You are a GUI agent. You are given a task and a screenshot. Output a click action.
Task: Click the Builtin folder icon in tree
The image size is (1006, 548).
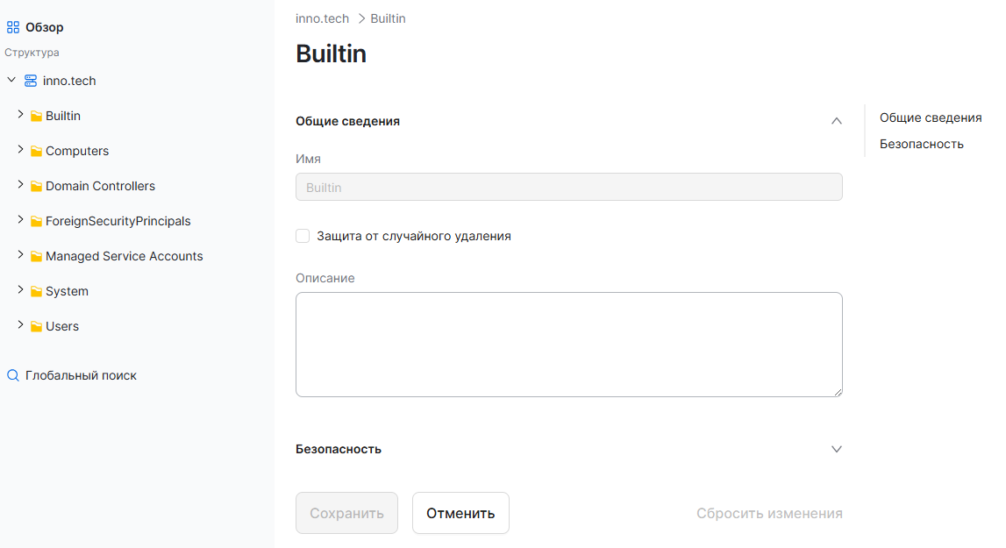click(36, 117)
